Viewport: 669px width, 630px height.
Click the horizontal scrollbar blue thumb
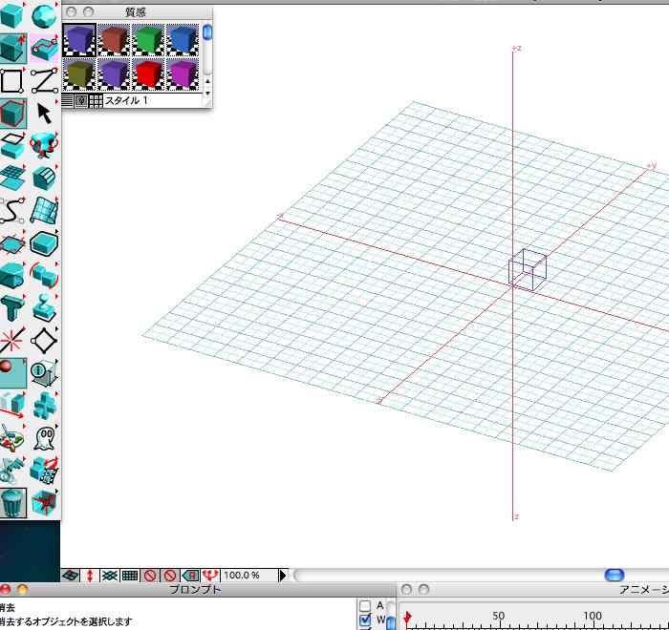click(x=615, y=575)
